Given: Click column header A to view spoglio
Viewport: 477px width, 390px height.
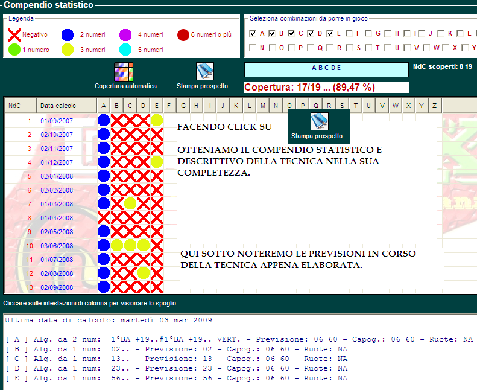Looking at the screenshot, I should tap(104, 106).
